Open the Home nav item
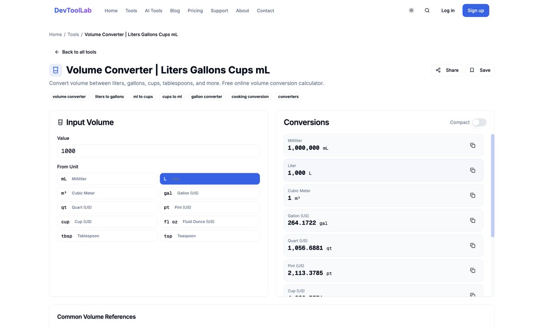 [x=111, y=10]
